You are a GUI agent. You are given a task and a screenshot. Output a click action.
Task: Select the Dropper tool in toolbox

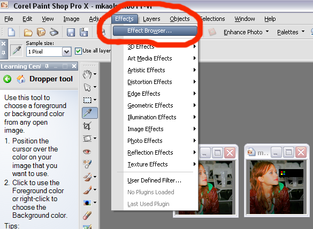click(90, 113)
